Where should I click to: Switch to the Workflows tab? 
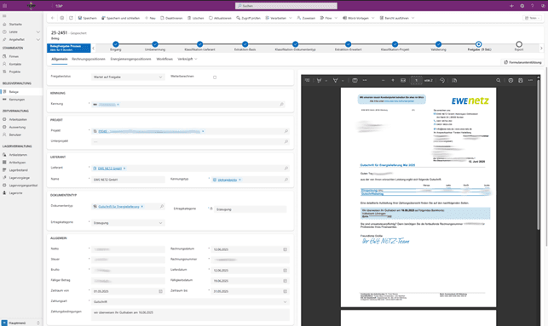tap(164, 59)
